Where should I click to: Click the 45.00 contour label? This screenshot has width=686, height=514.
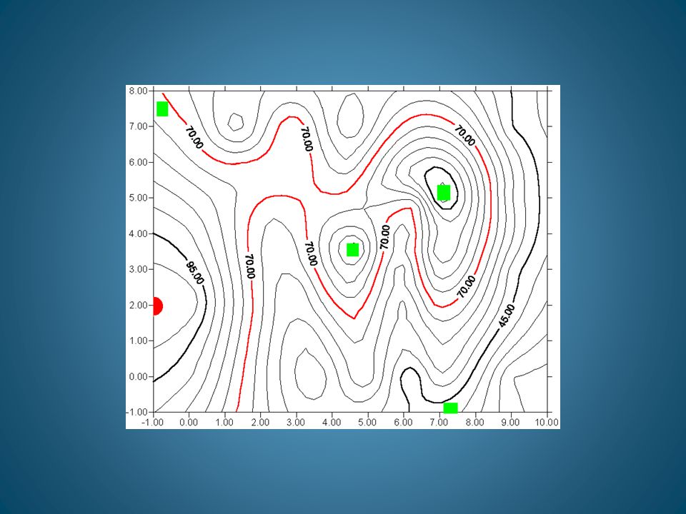pyautogui.click(x=507, y=316)
